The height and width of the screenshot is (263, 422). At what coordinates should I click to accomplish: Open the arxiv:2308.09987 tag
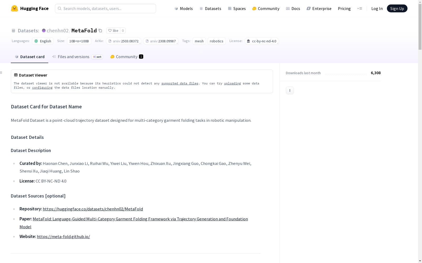click(161, 41)
